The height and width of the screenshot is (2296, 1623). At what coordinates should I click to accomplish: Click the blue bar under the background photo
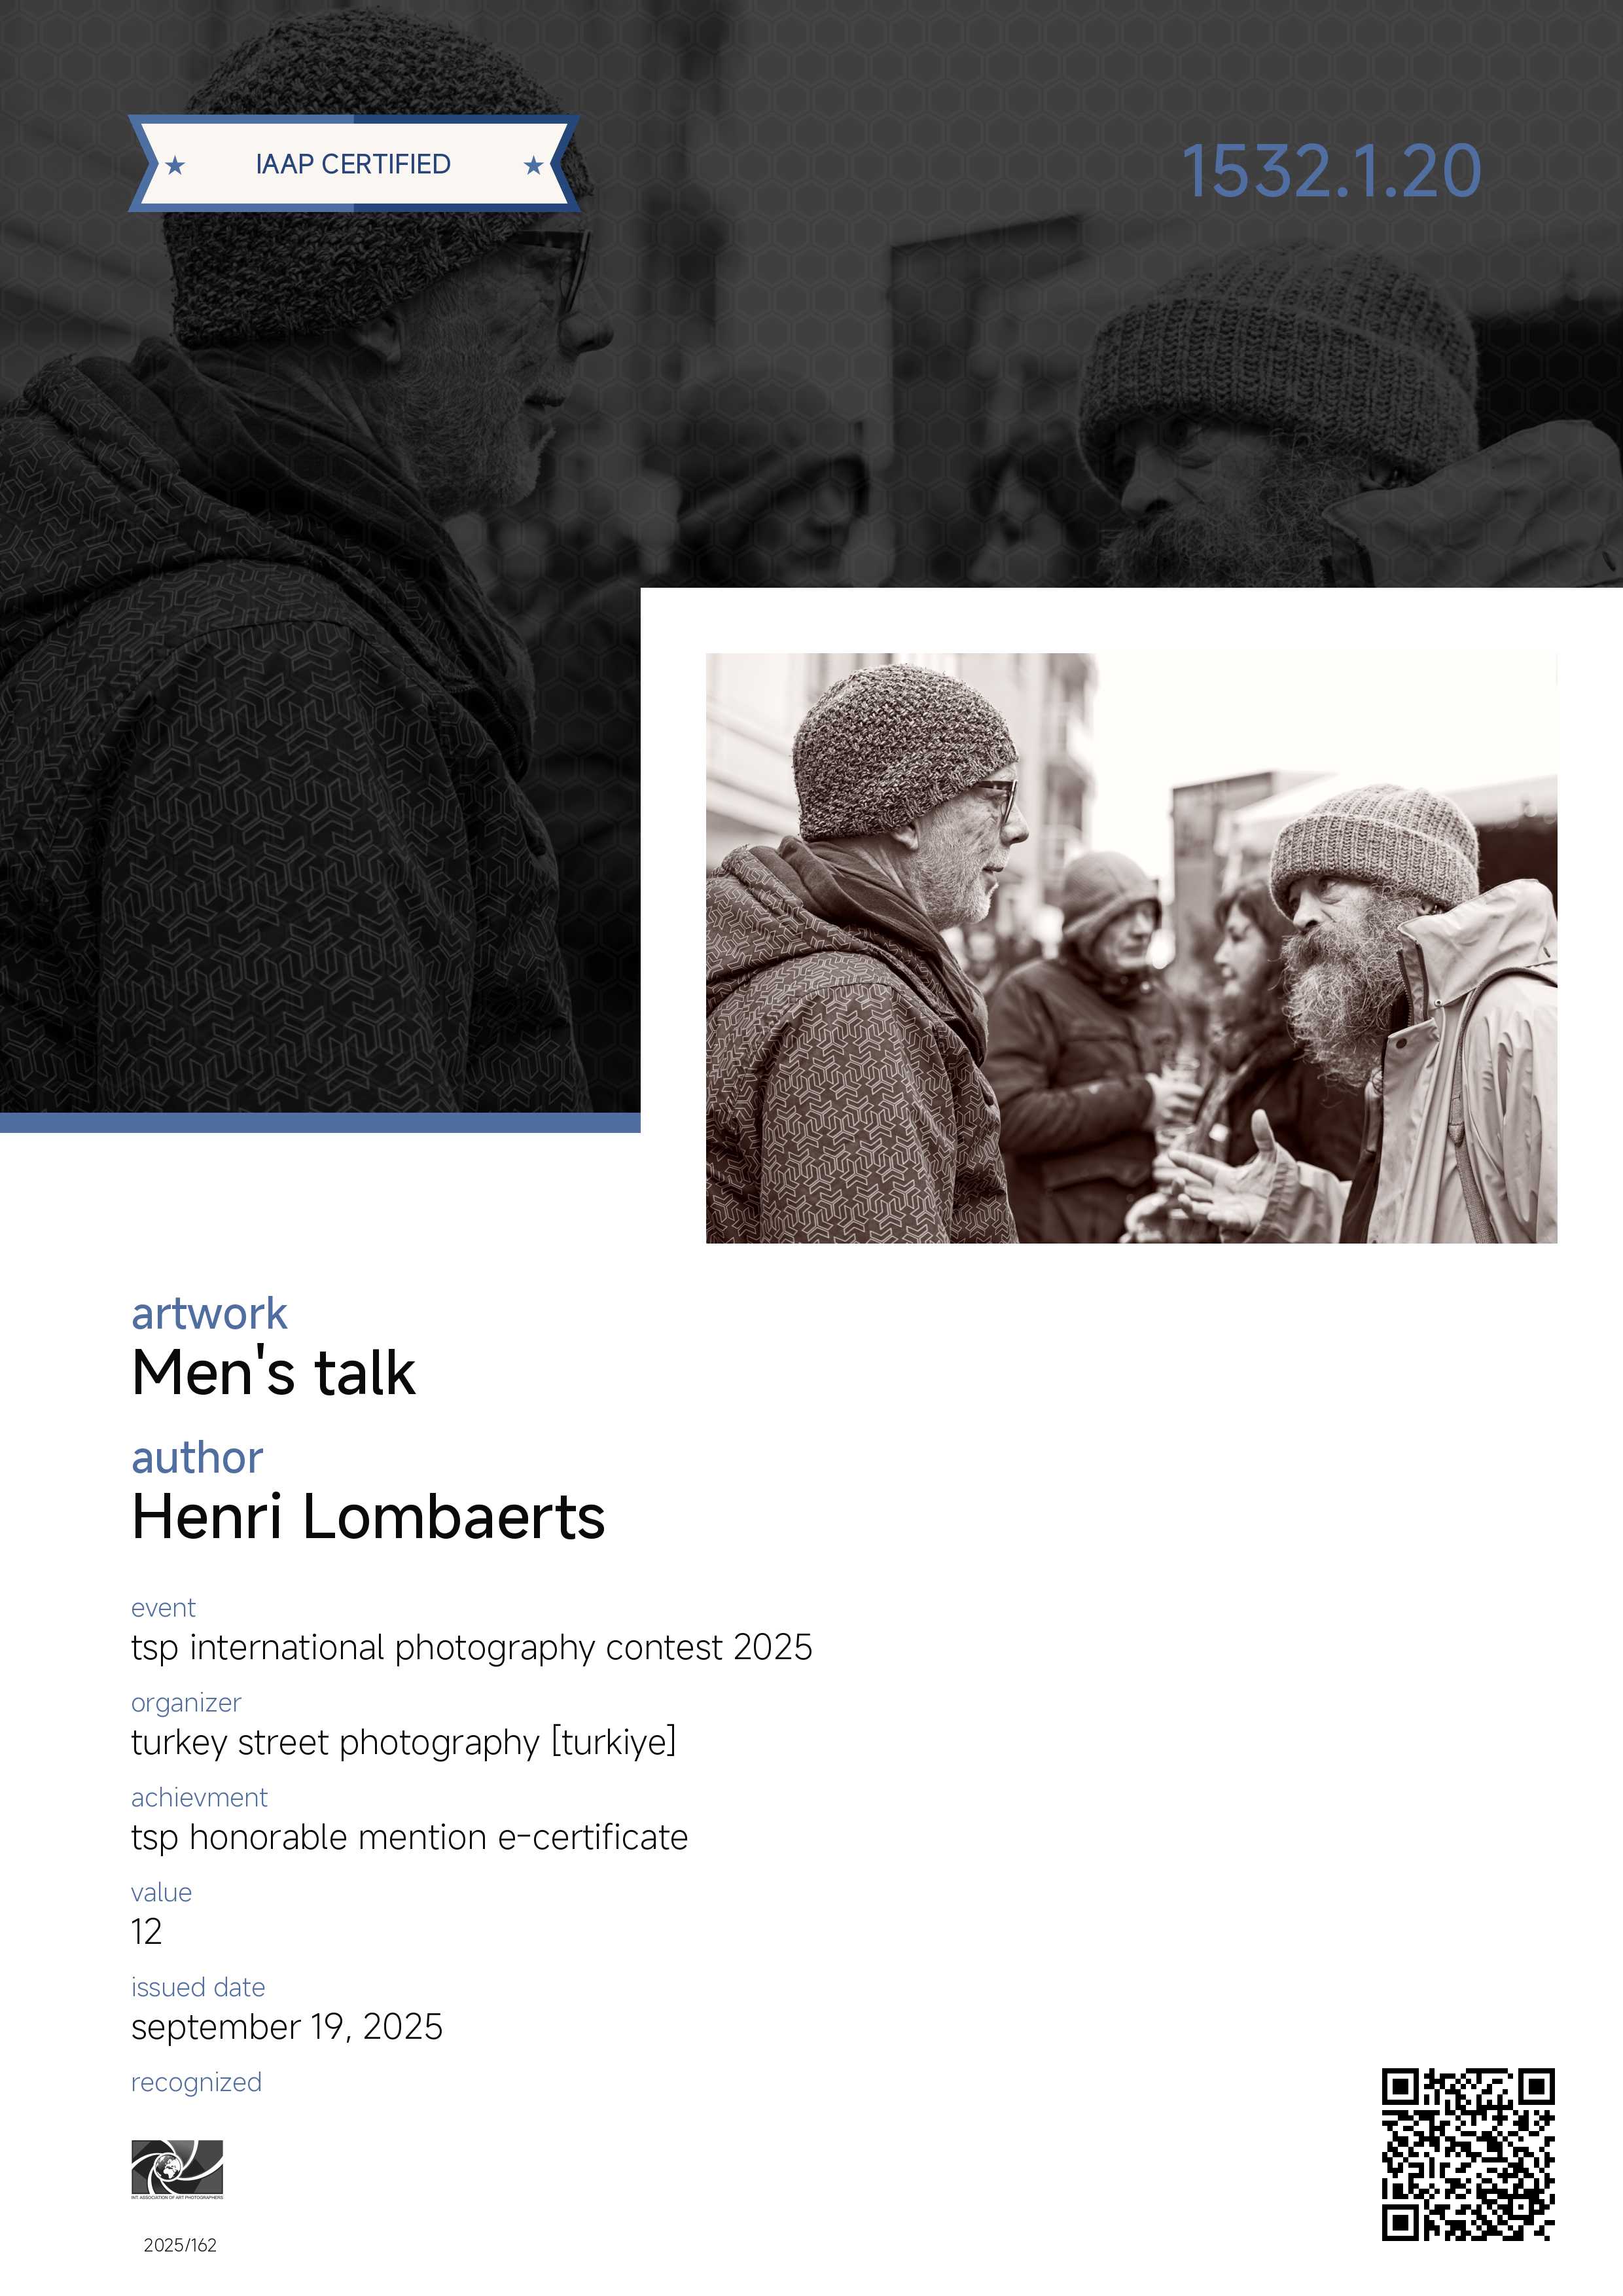[x=320, y=1122]
